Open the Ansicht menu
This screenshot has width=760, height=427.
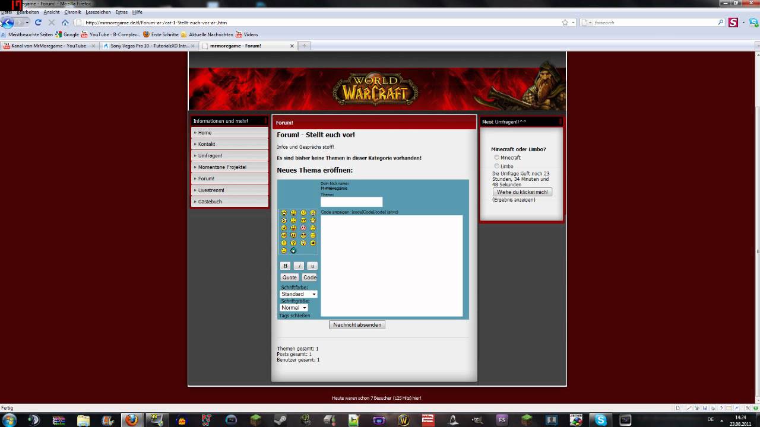point(52,12)
